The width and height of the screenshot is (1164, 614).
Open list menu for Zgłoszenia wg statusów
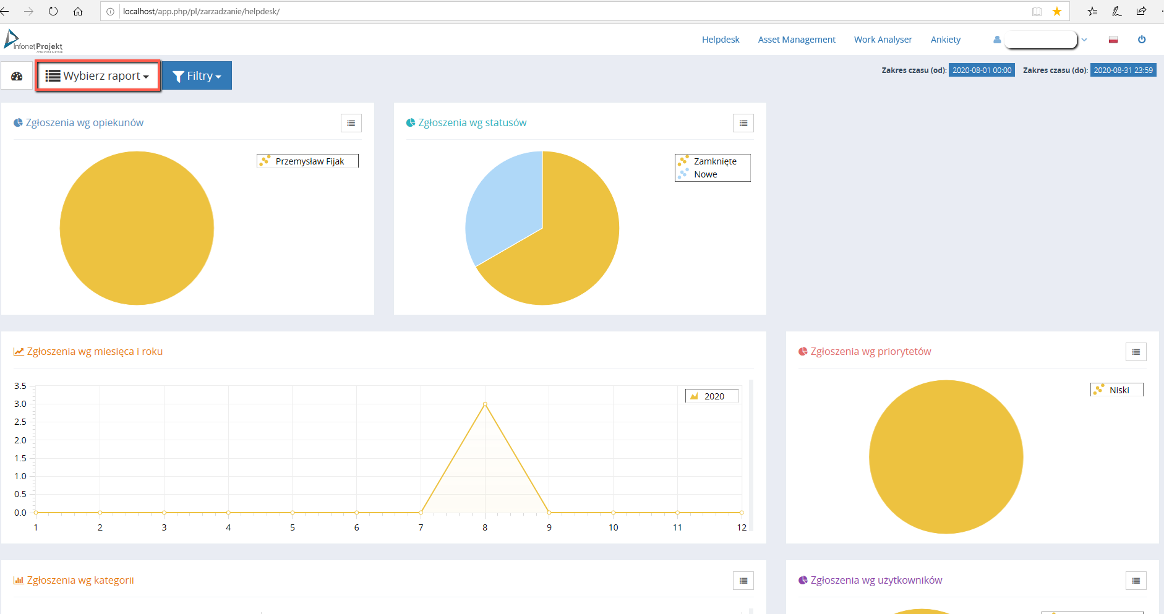[x=743, y=123]
